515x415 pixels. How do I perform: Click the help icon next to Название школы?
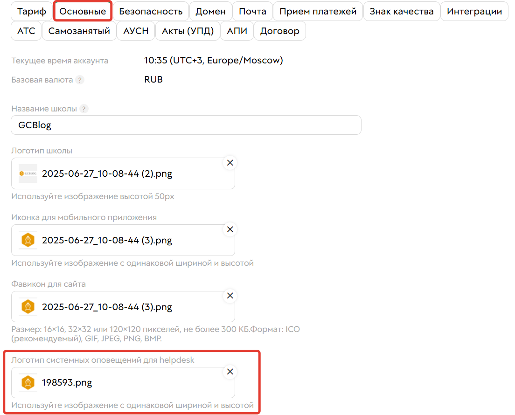tap(84, 109)
